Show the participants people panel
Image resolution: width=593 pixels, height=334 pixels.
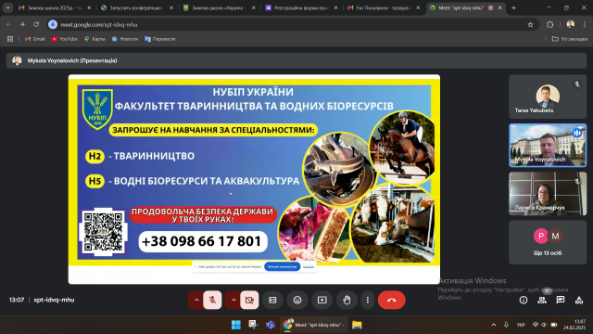click(542, 300)
